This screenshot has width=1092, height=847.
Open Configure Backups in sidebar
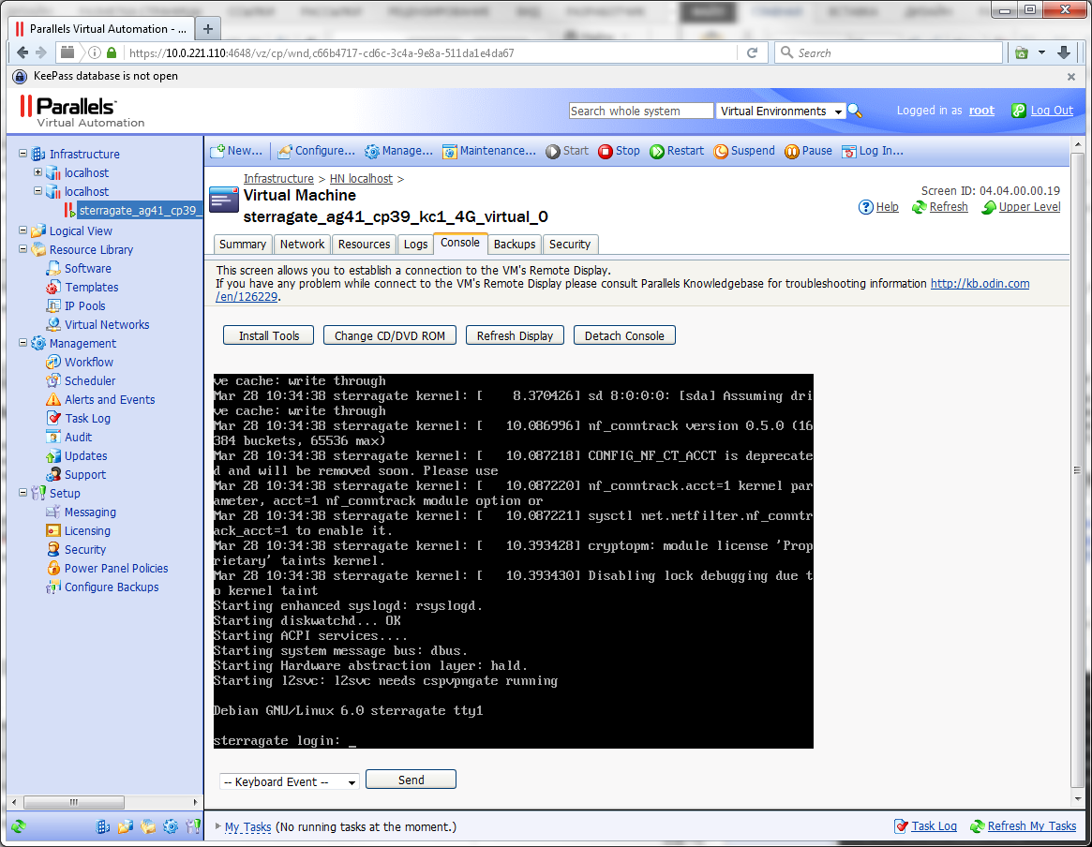coord(112,588)
